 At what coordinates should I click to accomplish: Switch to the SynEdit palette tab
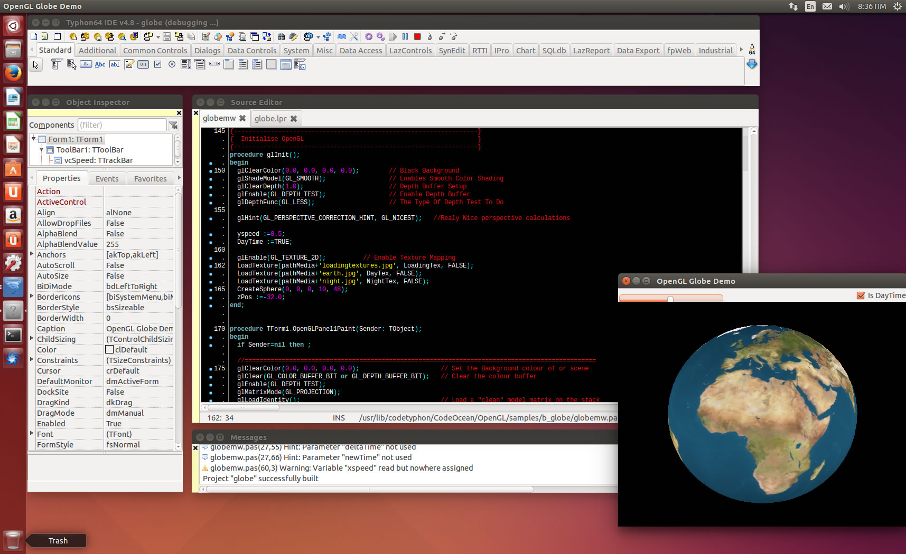452,50
